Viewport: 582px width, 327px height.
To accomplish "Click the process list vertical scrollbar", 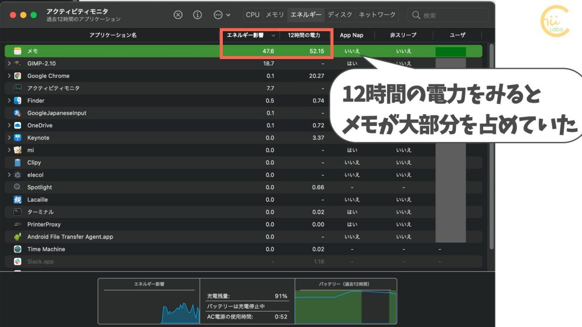I will pyautogui.click(x=492, y=146).
